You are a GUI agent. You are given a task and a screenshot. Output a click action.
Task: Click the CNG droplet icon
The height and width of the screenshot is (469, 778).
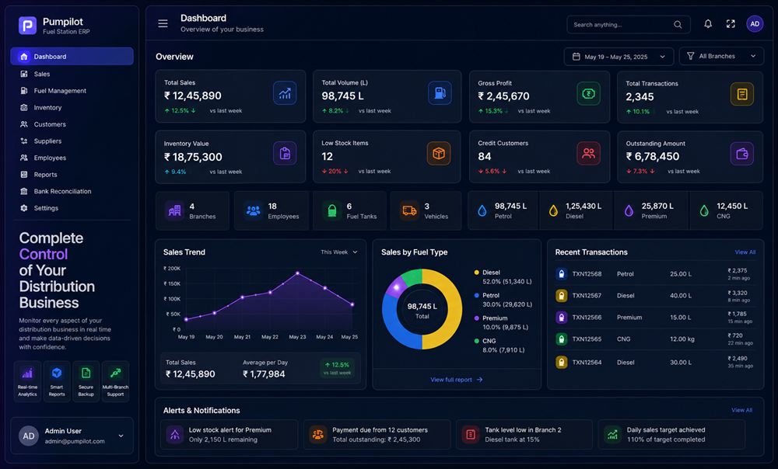pyautogui.click(x=704, y=211)
